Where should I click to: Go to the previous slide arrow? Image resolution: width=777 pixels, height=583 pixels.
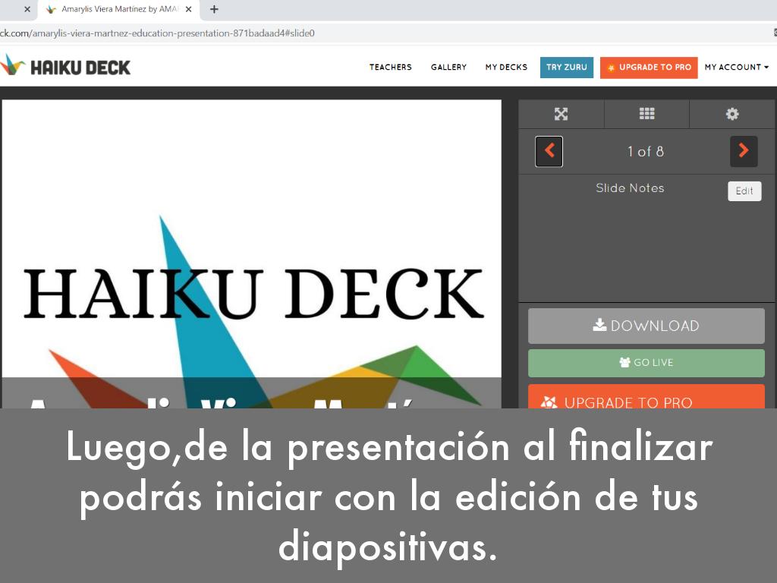[549, 151]
